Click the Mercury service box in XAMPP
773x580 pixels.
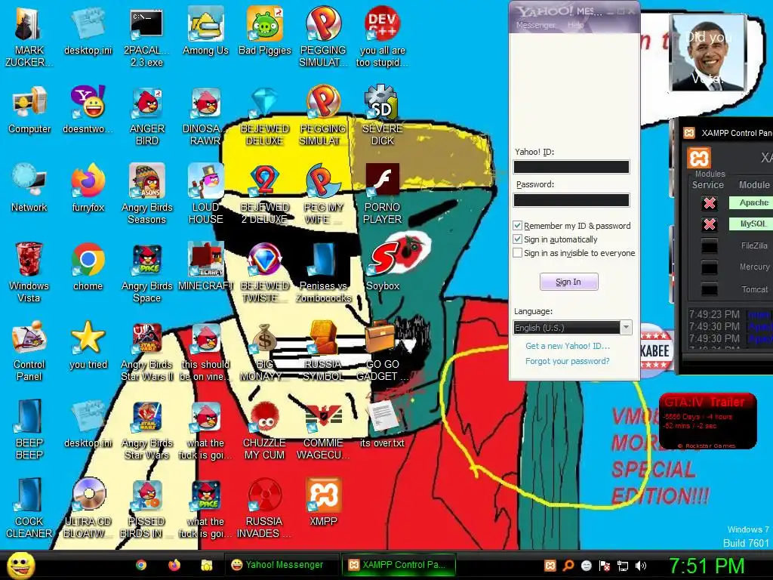tap(710, 267)
